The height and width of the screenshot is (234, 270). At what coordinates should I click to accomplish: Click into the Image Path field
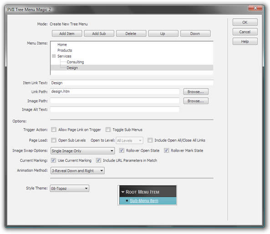115,101
